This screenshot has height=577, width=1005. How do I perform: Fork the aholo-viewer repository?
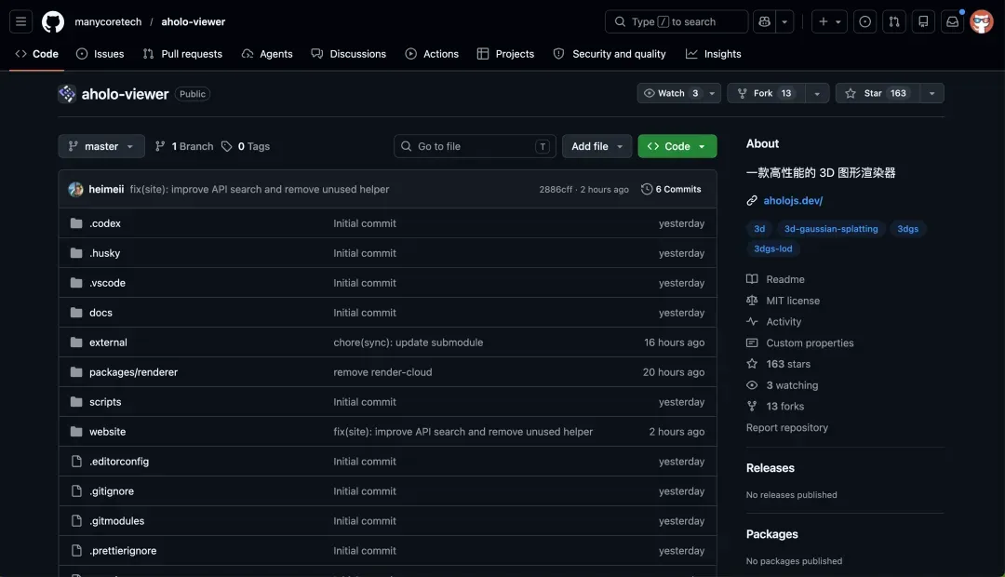pyautogui.click(x=766, y=93)
